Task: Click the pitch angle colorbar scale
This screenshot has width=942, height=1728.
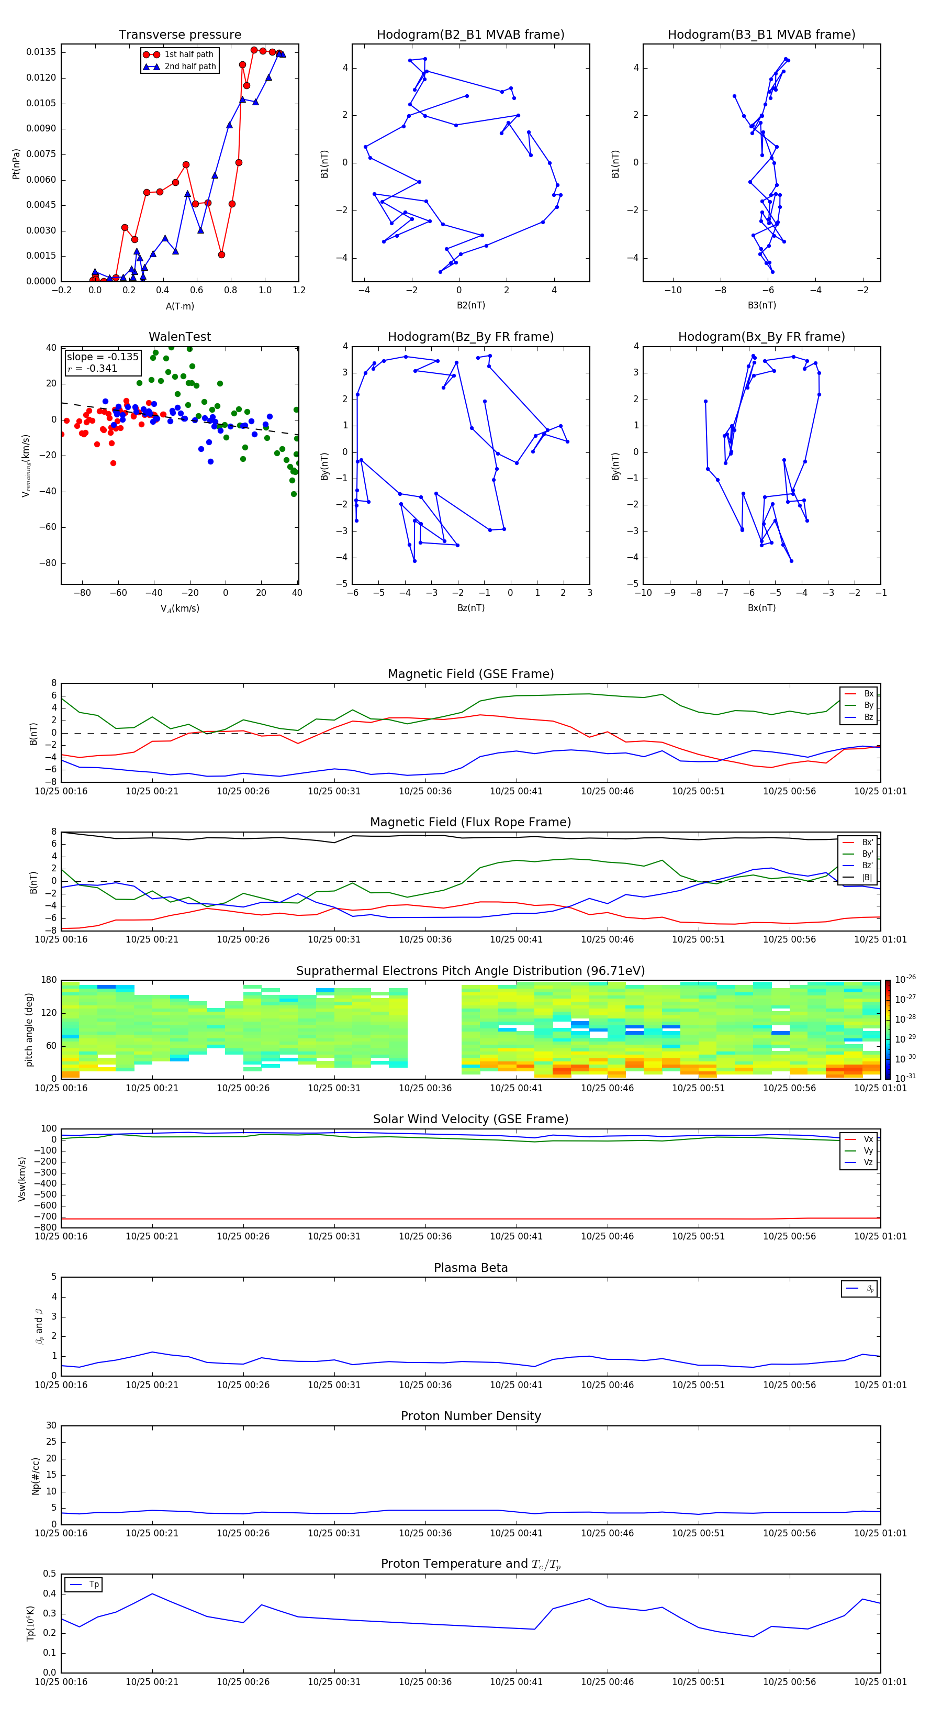Action: (888, 1029)
